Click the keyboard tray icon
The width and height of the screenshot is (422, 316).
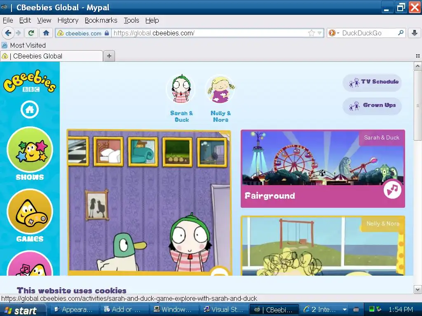coord(356,309)
